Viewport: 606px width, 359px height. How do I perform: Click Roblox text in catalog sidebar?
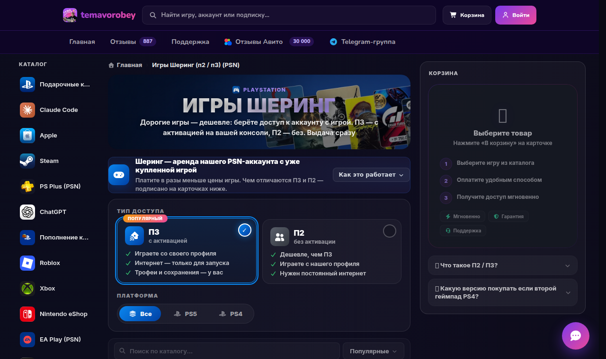pyautogui.click(x=50, y=263)
